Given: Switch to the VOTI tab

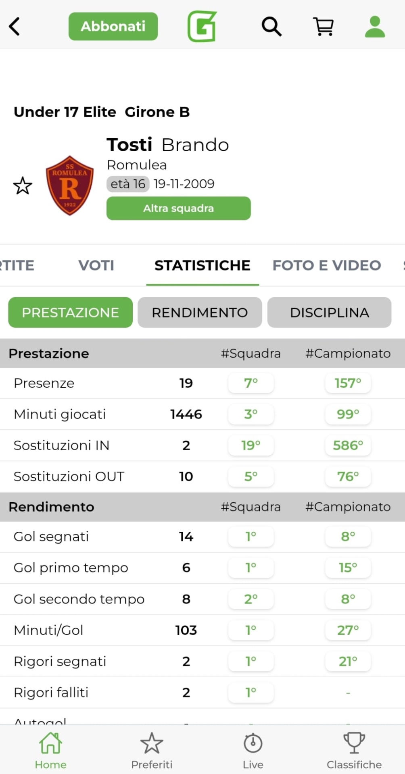Looking at the screenshot, I should pos(96,265).
